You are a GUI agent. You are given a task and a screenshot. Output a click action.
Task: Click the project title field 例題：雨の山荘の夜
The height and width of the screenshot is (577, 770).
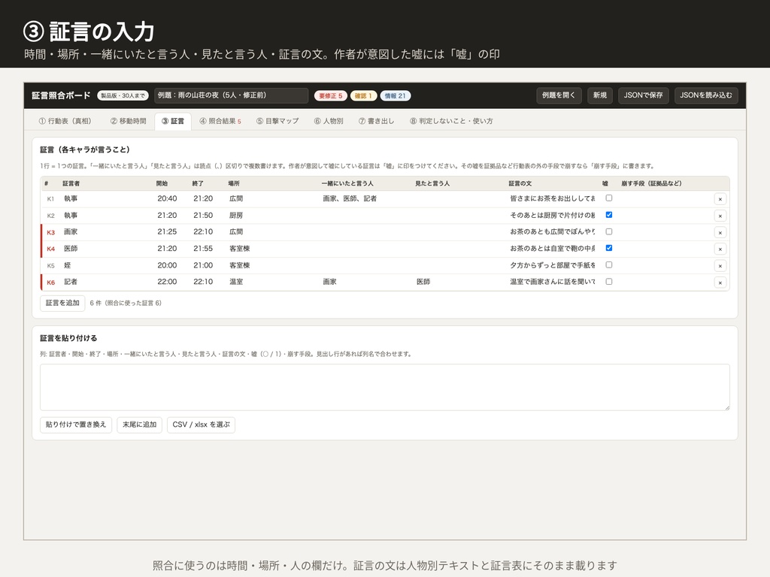(x=231, y=95)
